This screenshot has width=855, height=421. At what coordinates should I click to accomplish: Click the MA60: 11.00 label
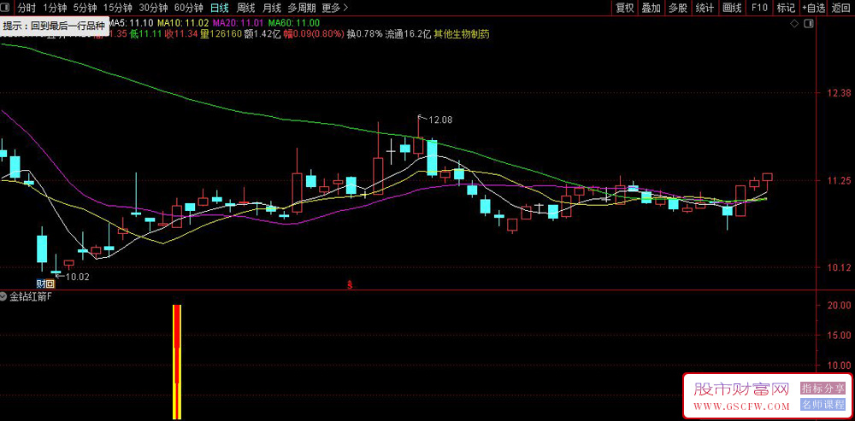[293, 23]
